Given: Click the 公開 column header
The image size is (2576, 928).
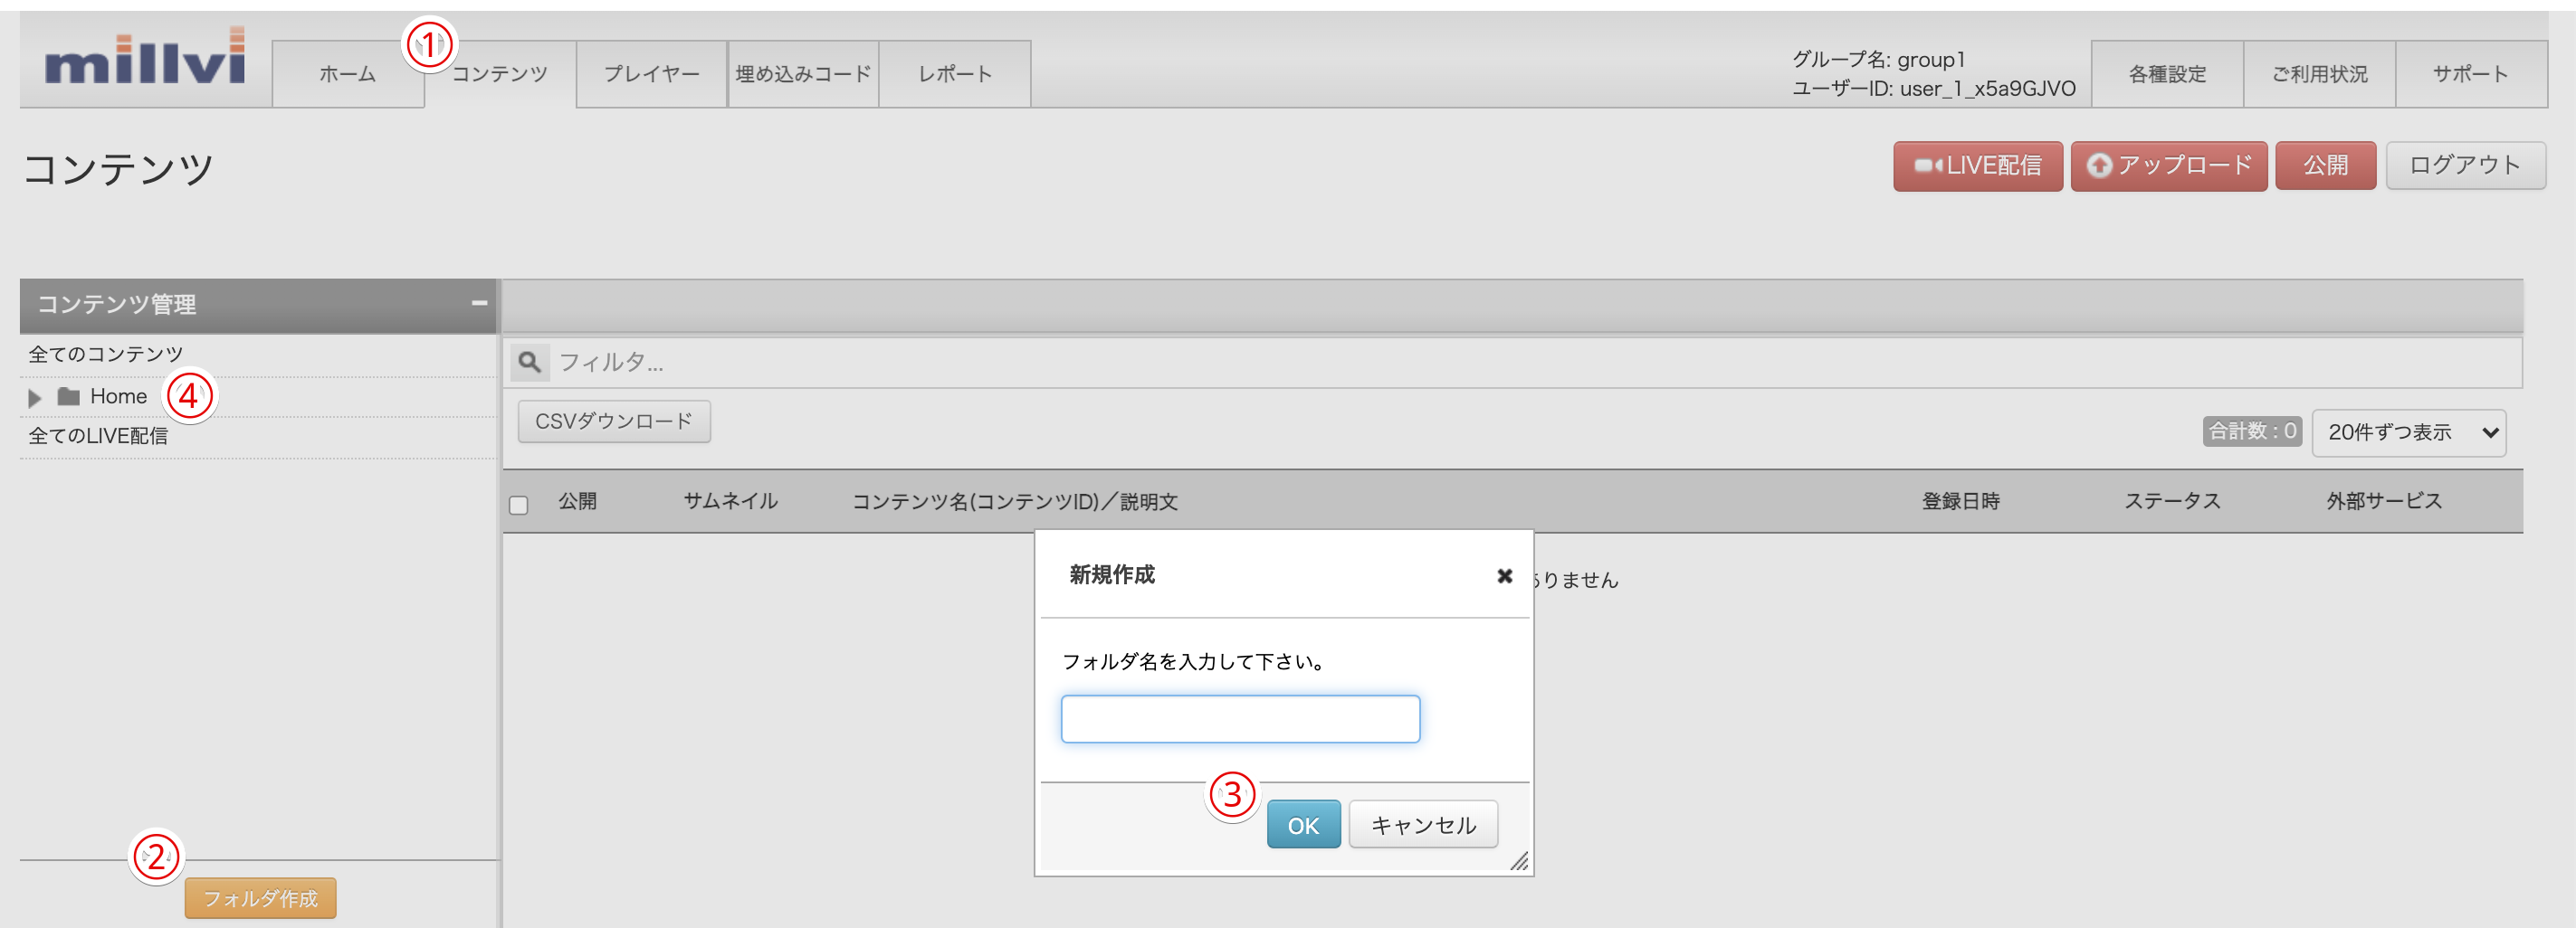Looking at the screenshot, I should 578,501.
